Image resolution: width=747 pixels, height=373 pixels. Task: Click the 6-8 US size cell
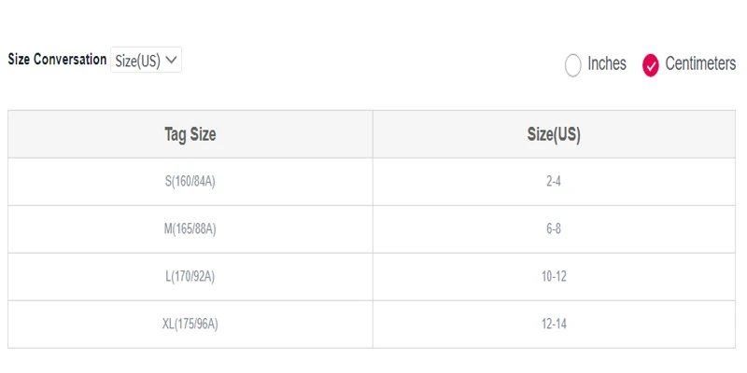[x=554, y=229]
